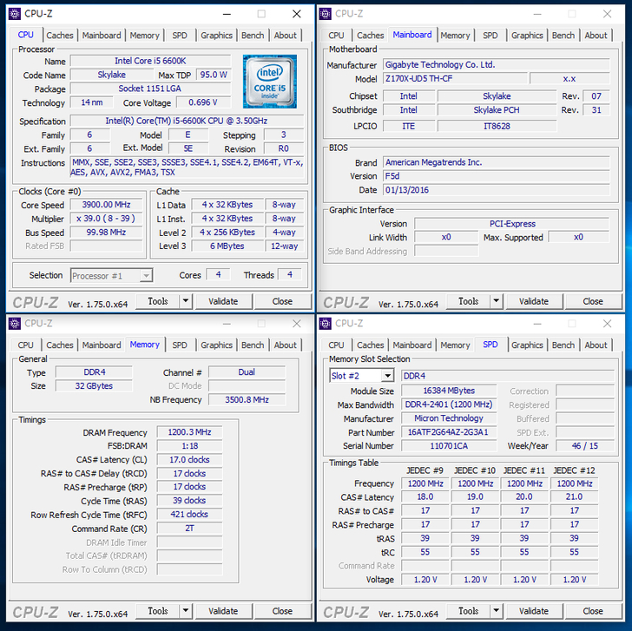Click Tools button in the CPU window

(158, 301)
